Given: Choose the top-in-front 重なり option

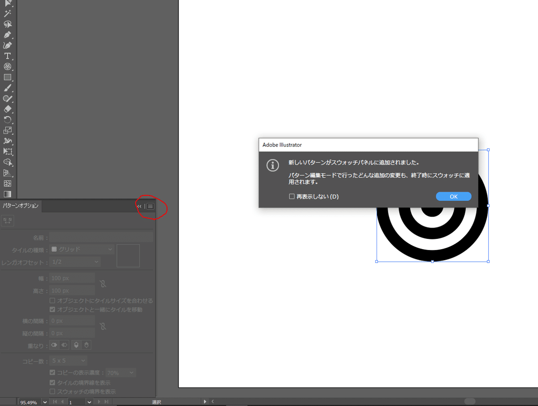Looking at the screenshot, I should tap(77, 345).
